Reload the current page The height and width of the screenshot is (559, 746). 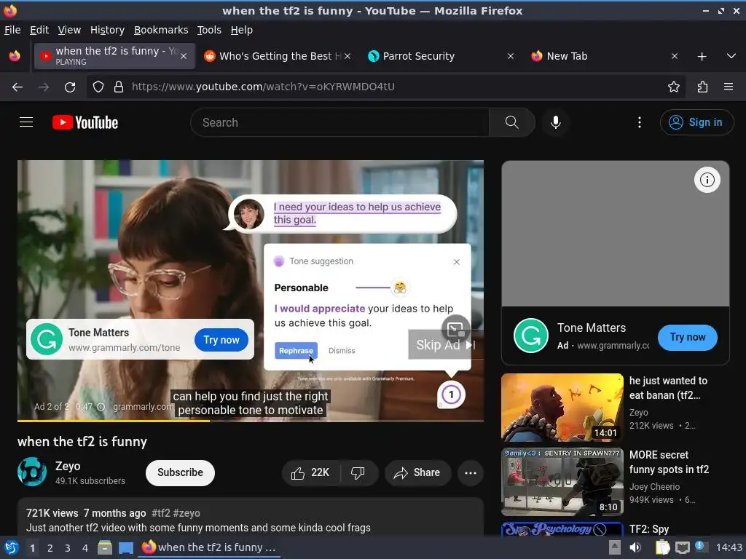70,87
